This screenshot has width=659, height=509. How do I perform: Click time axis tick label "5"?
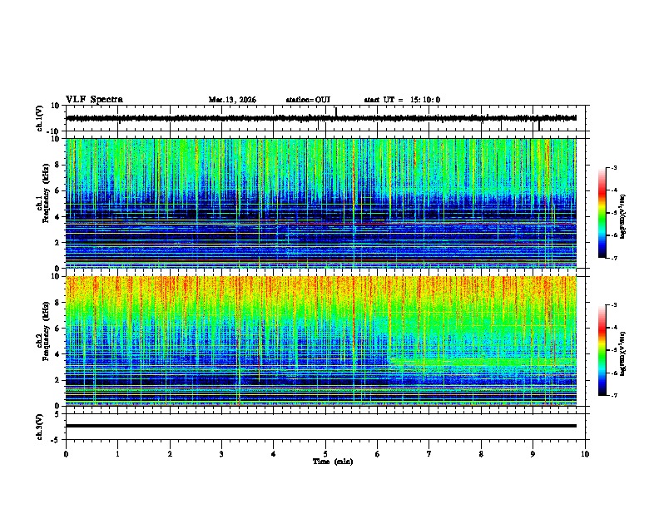point(325,454)
